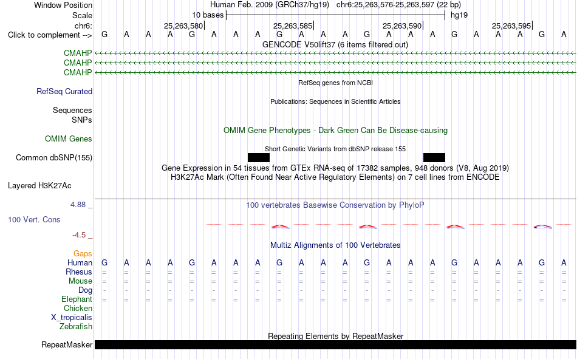Open the '100 Vert. Cons' track label
This screenshot has width=577, height=359.
[x=34, y=219]
